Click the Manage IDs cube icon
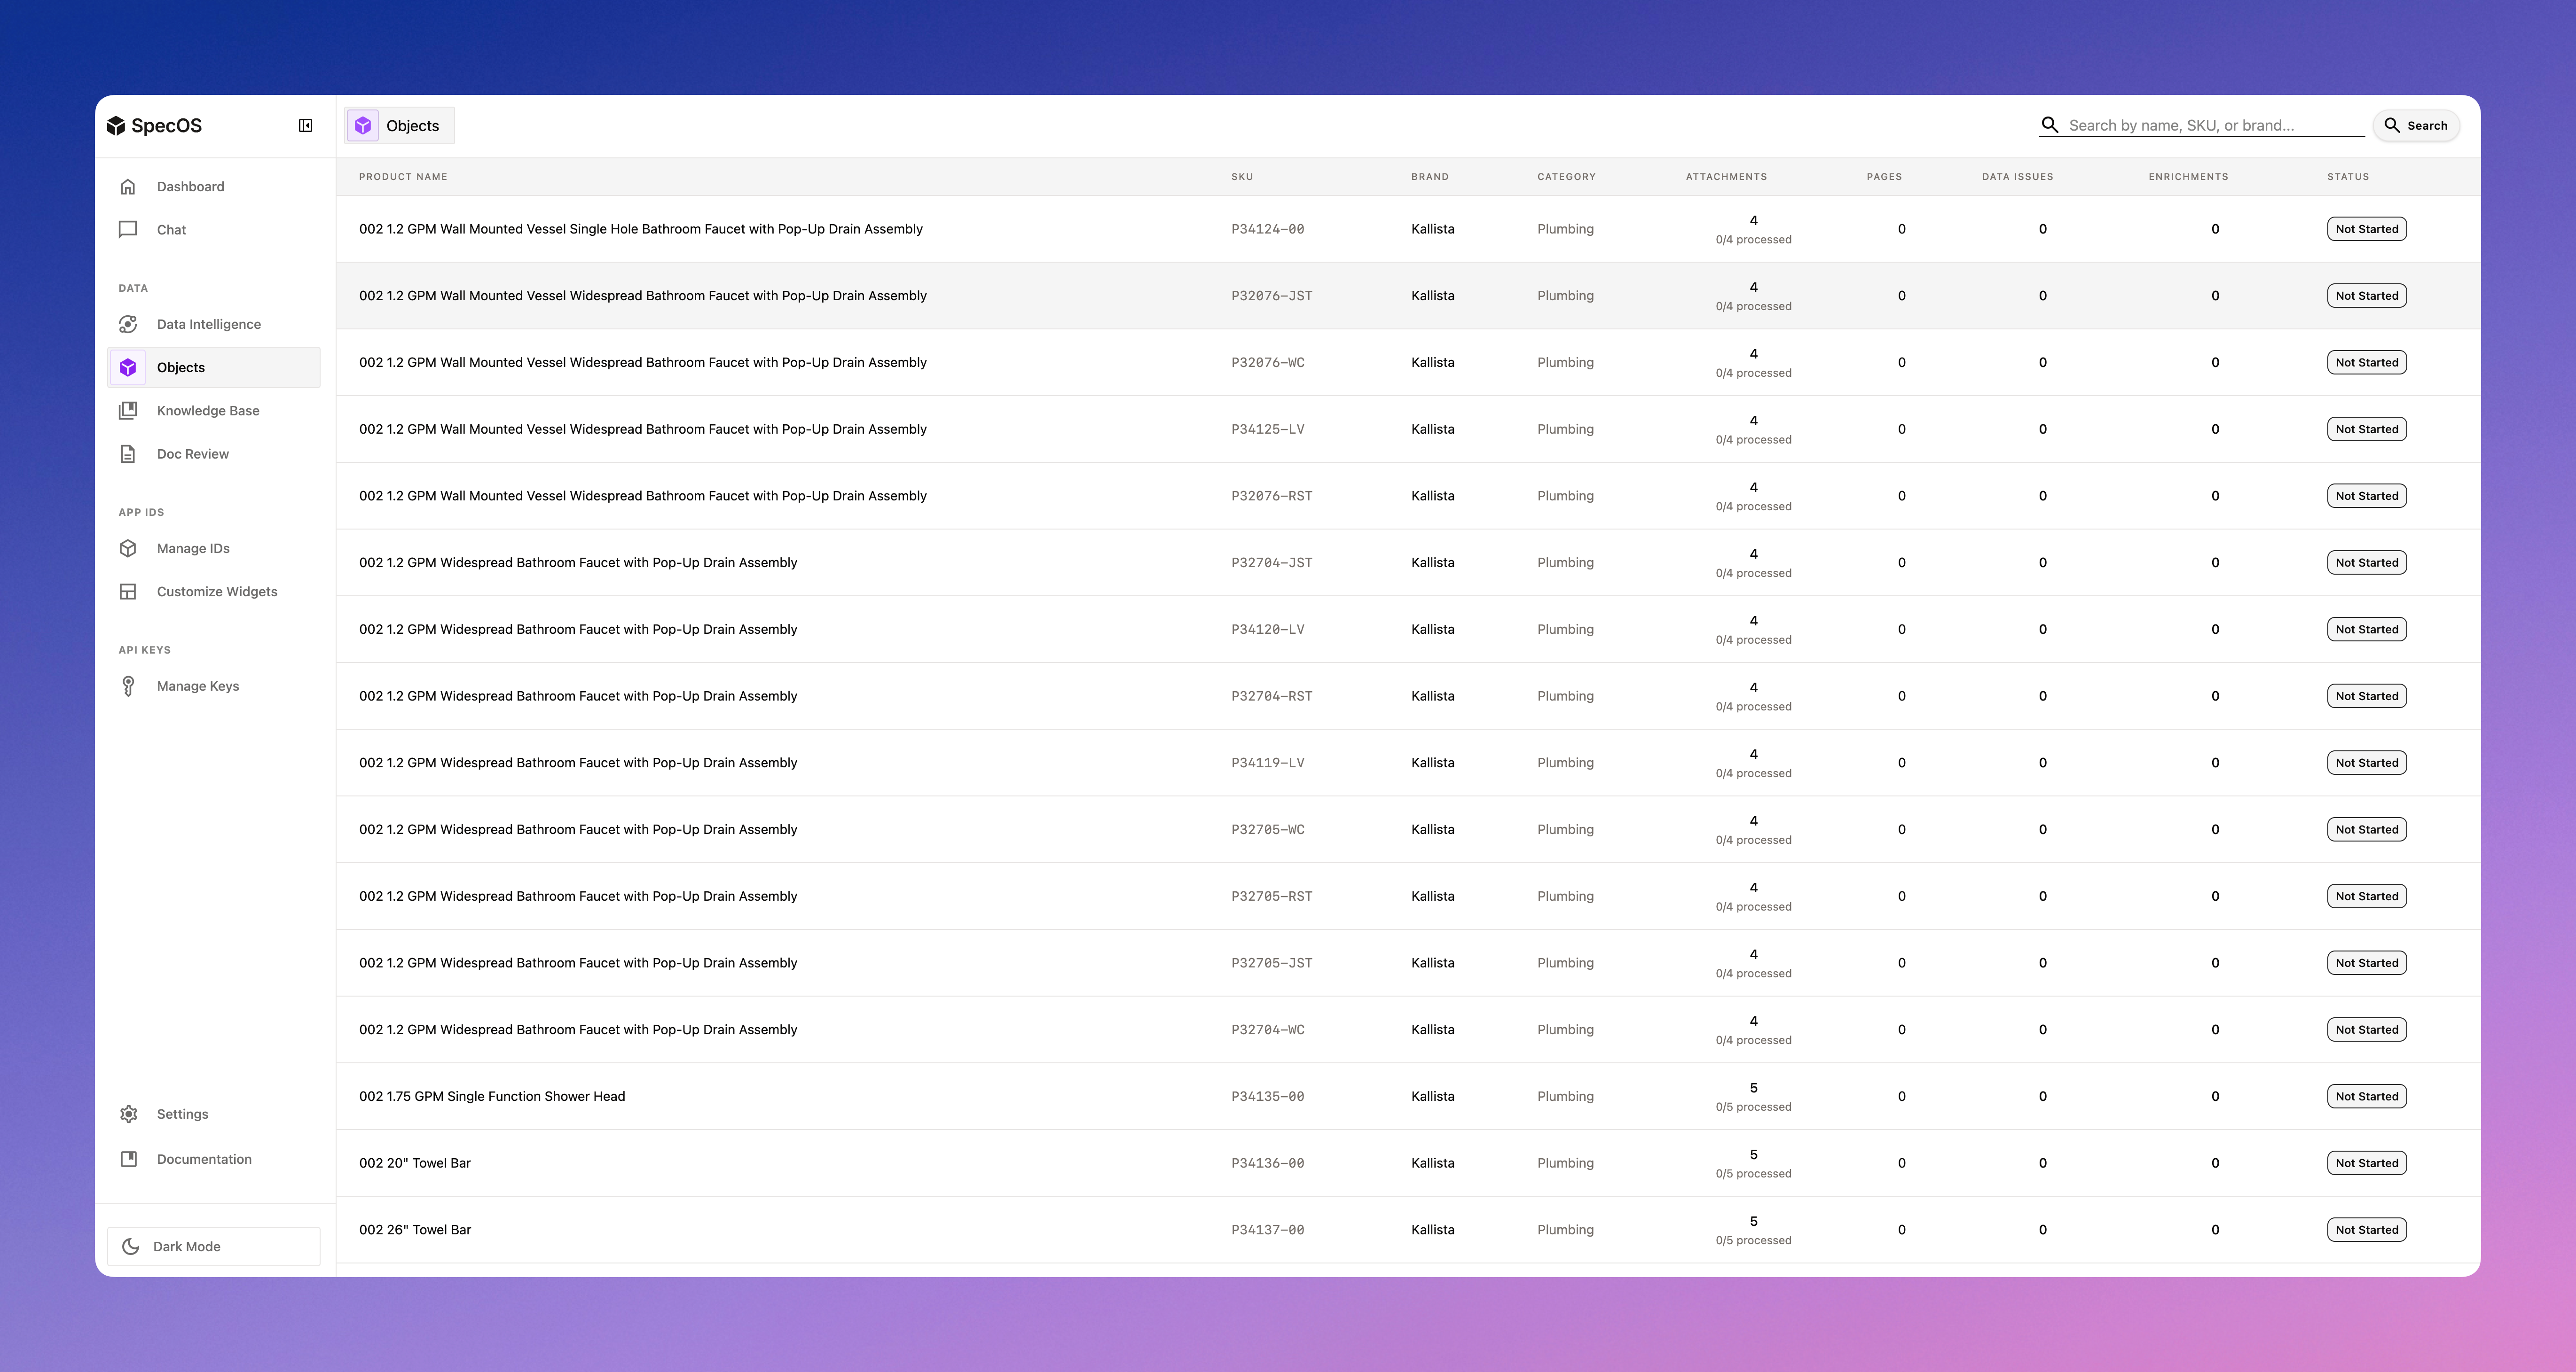Image resolution: width=2576 pixels, height=1372 pixels. pos(128,549)
